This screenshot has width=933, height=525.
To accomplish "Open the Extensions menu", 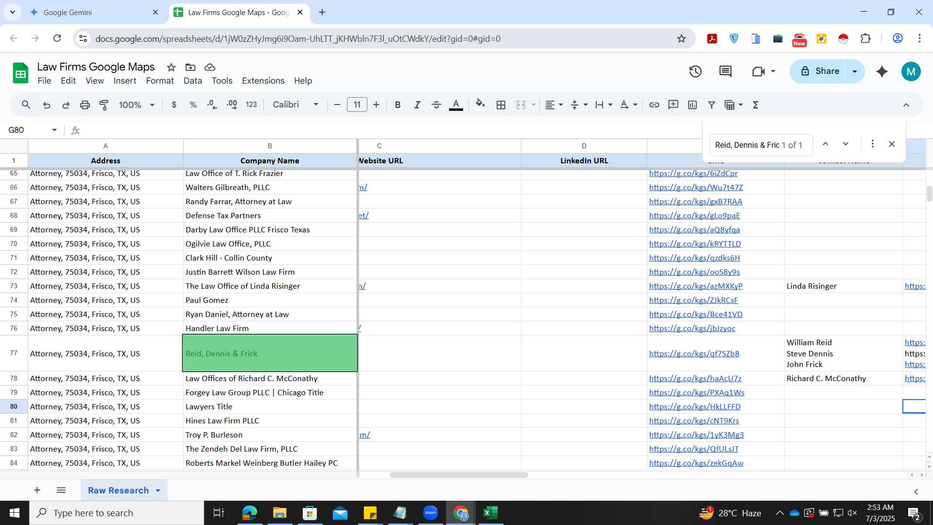I will pos(263,81).
